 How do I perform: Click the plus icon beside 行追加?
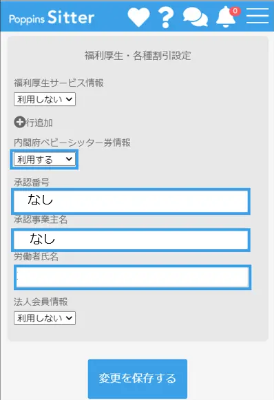pyautogui.click(x=20, y=122)
